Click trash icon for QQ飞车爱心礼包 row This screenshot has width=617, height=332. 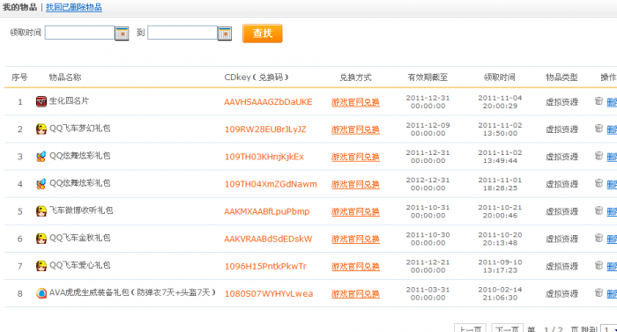point(598,266)
